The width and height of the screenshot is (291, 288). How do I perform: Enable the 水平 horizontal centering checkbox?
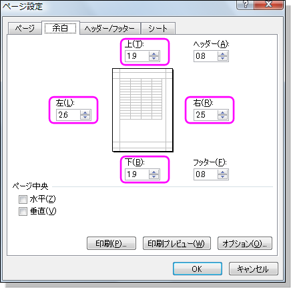click(x=23, y=199)
